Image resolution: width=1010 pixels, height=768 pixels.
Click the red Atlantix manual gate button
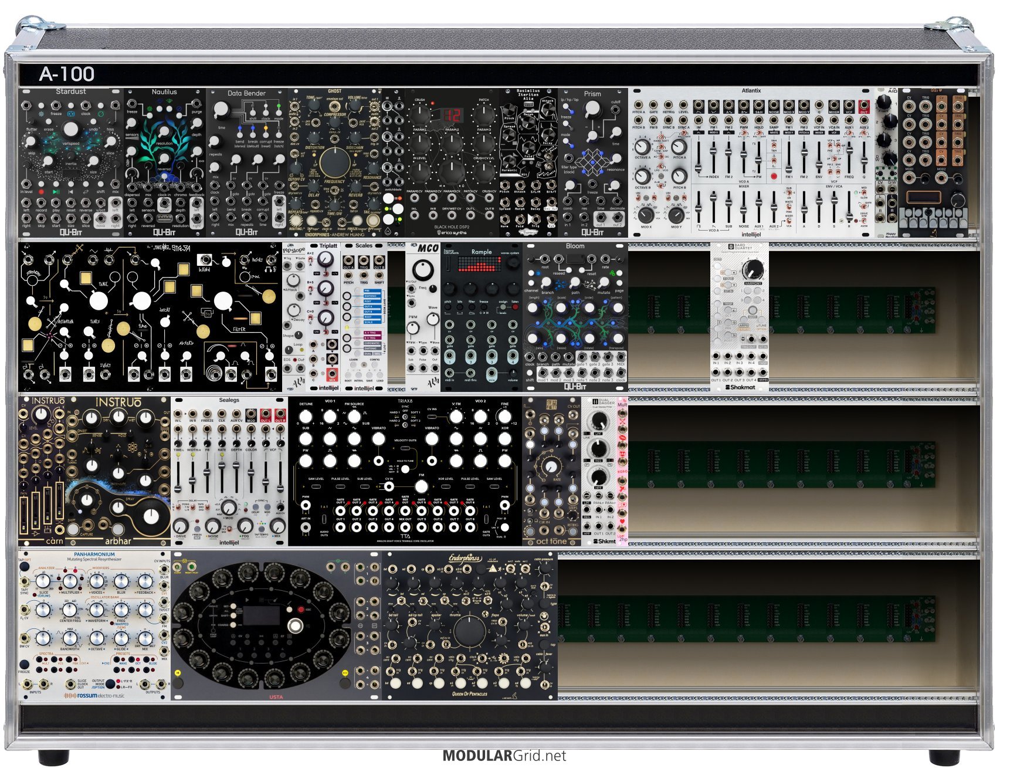774,176
